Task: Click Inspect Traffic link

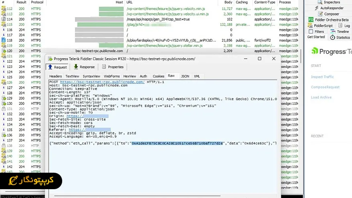Action: [322, 77]
